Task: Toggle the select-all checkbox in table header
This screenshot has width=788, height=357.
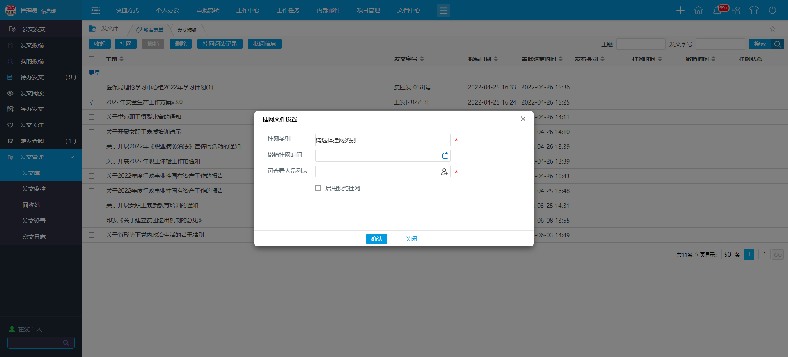Action: click(x=92, y=59)
